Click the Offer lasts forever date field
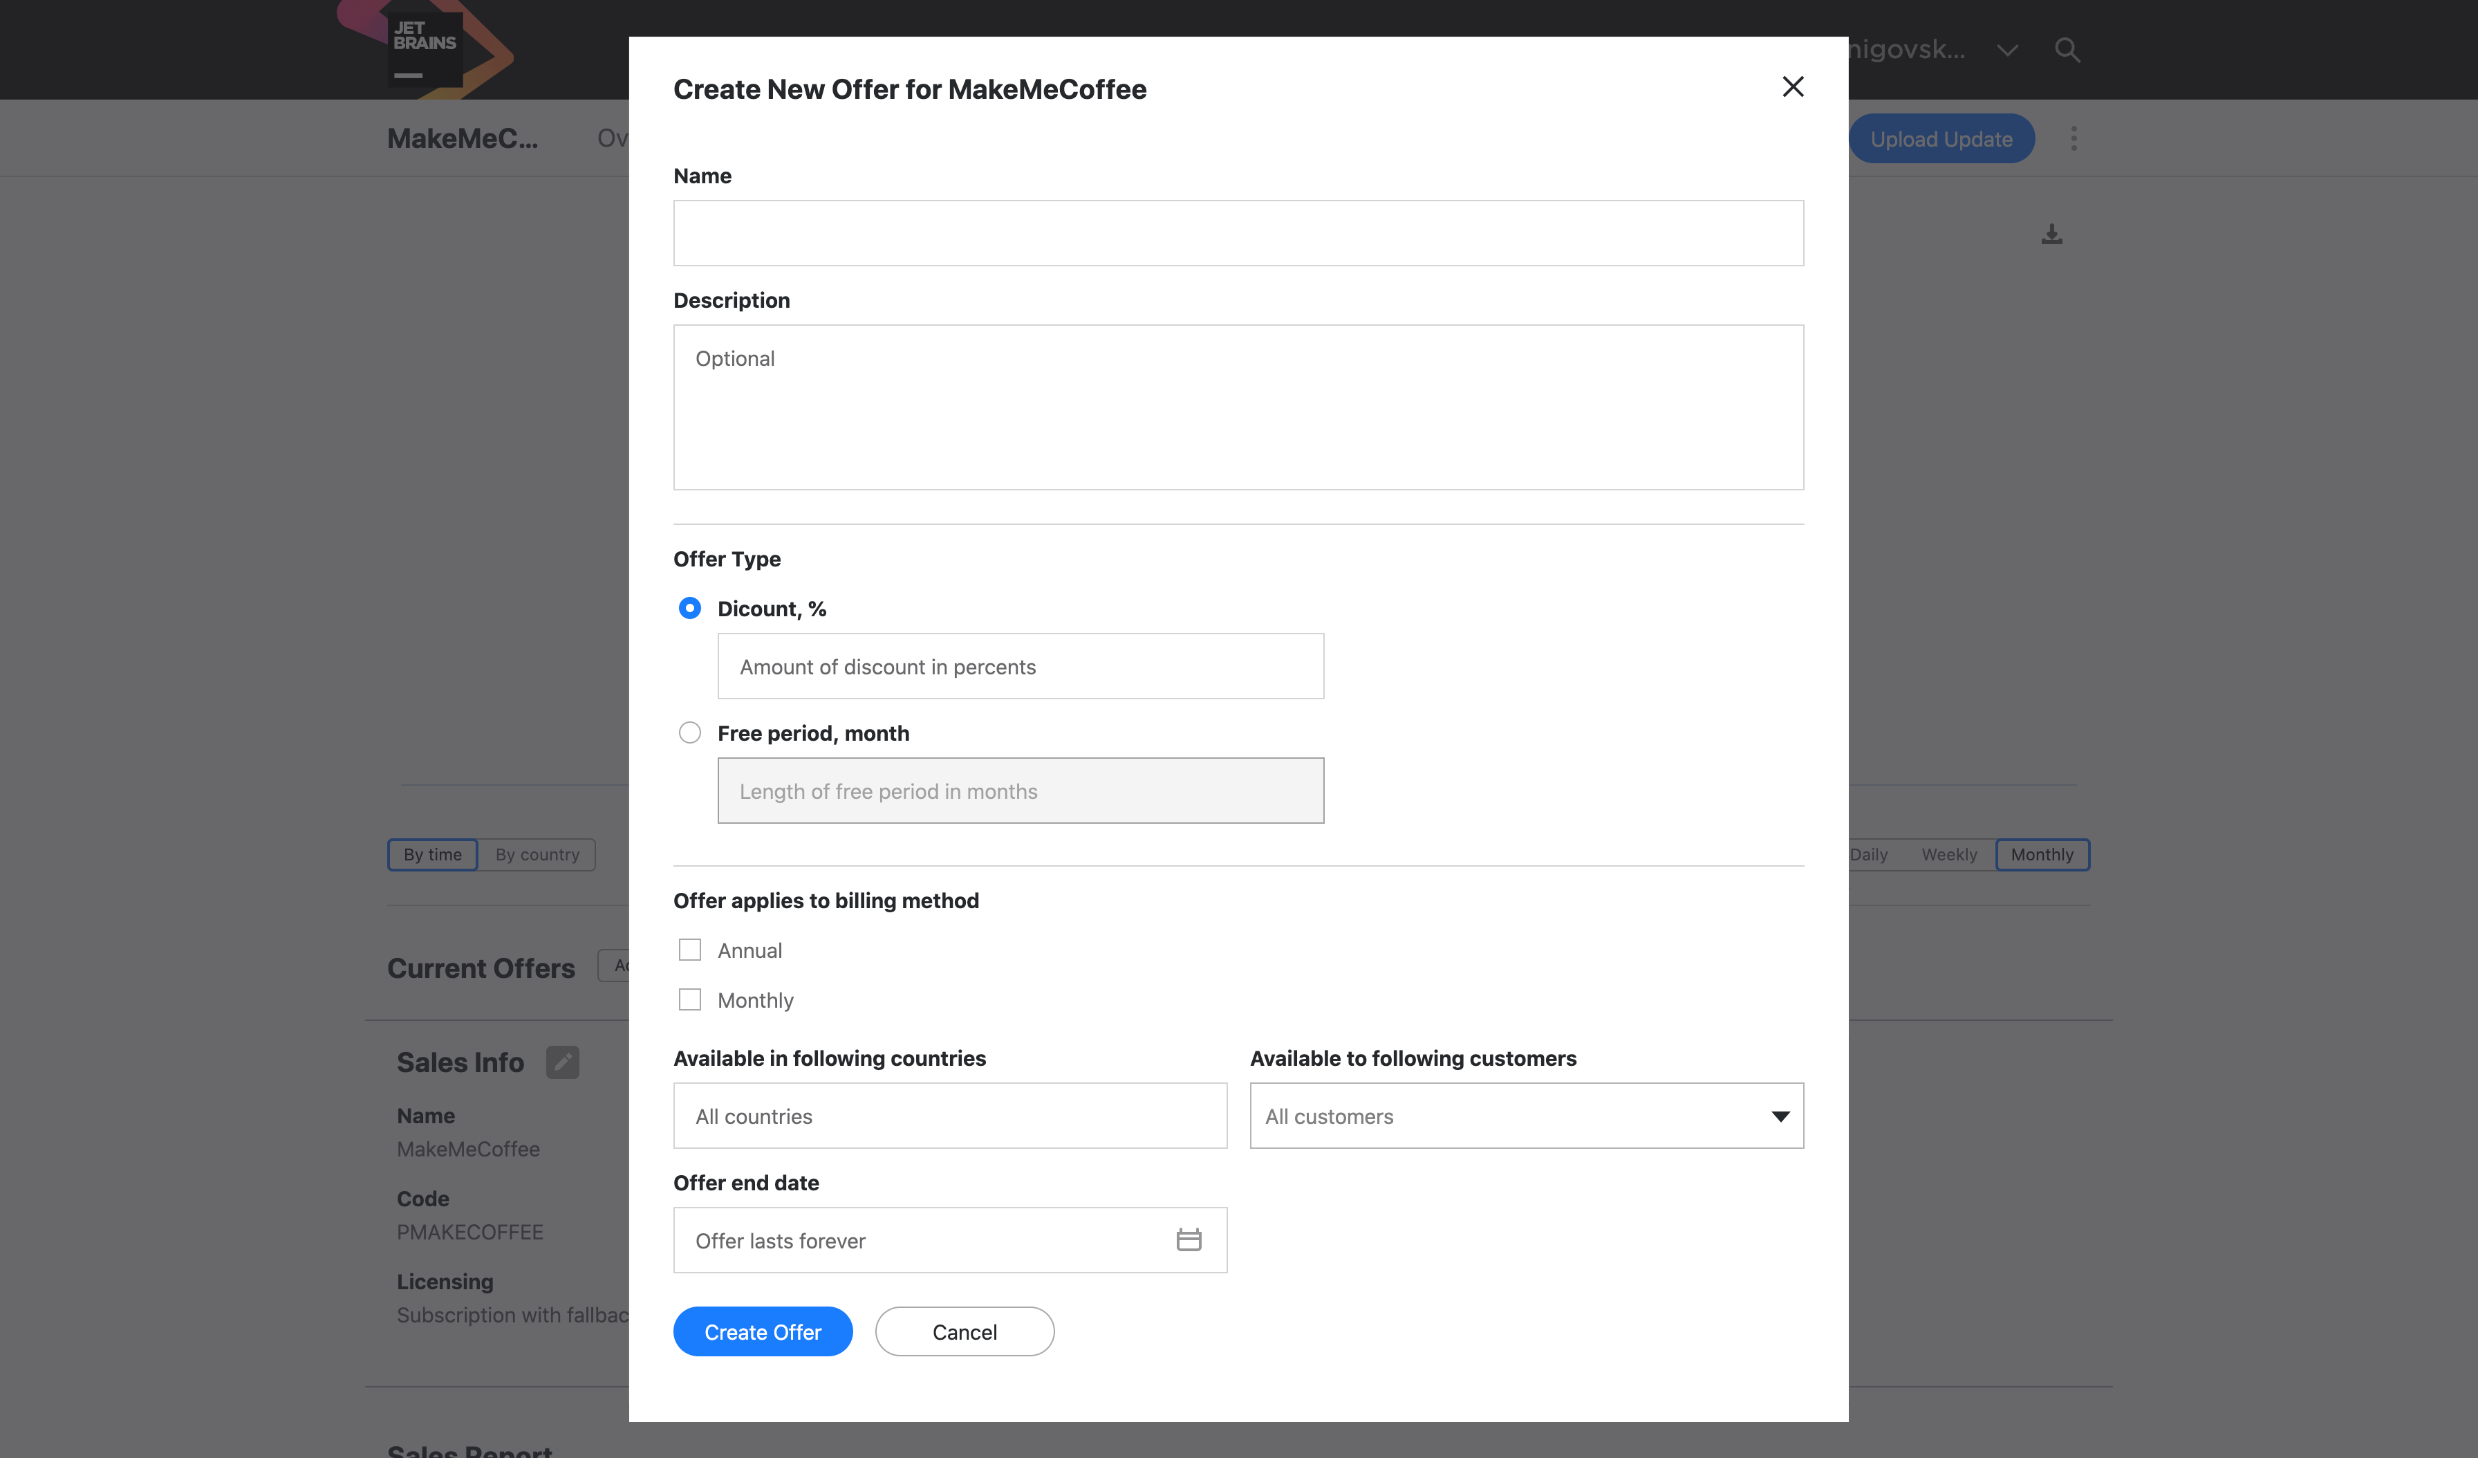The width and height of the screenshot is (2478, 1458). (x=950, y=1241)
